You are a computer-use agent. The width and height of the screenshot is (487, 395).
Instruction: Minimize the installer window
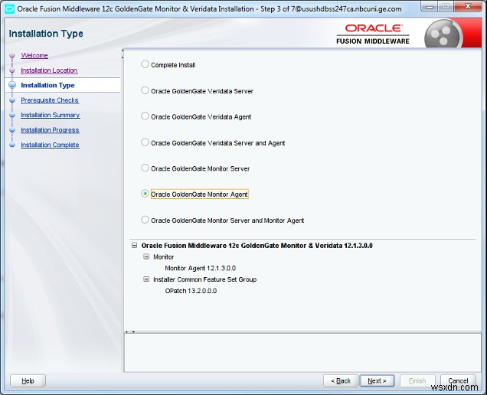[x=430, y=7]
